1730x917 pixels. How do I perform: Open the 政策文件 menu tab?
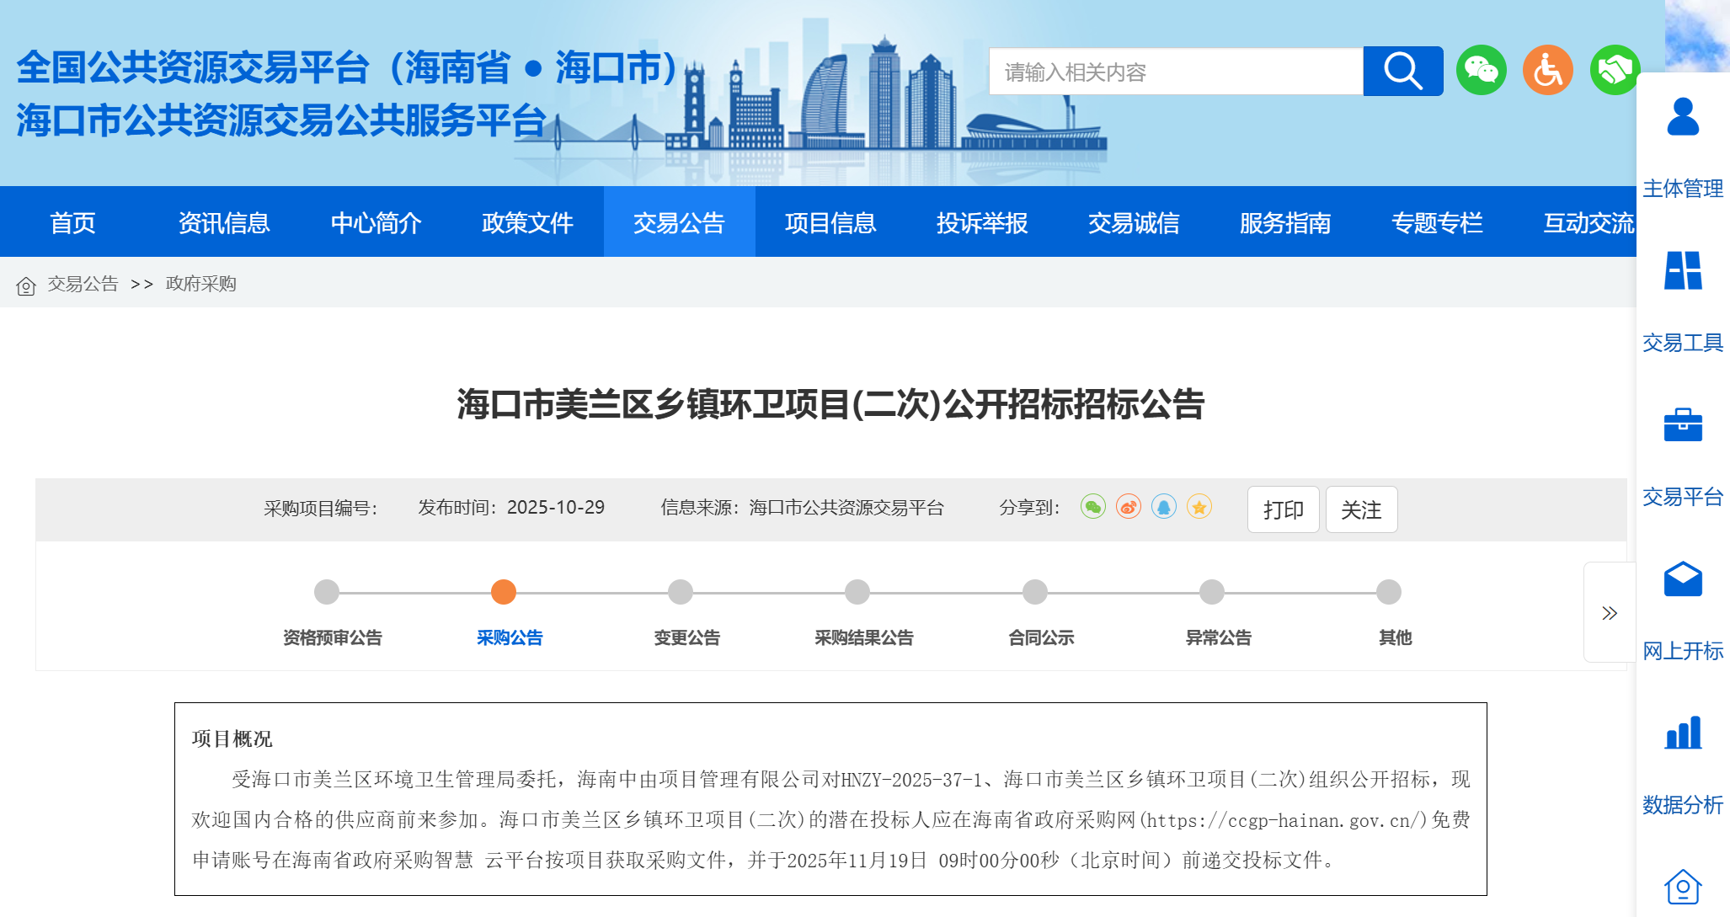click(x=527, y=222)
